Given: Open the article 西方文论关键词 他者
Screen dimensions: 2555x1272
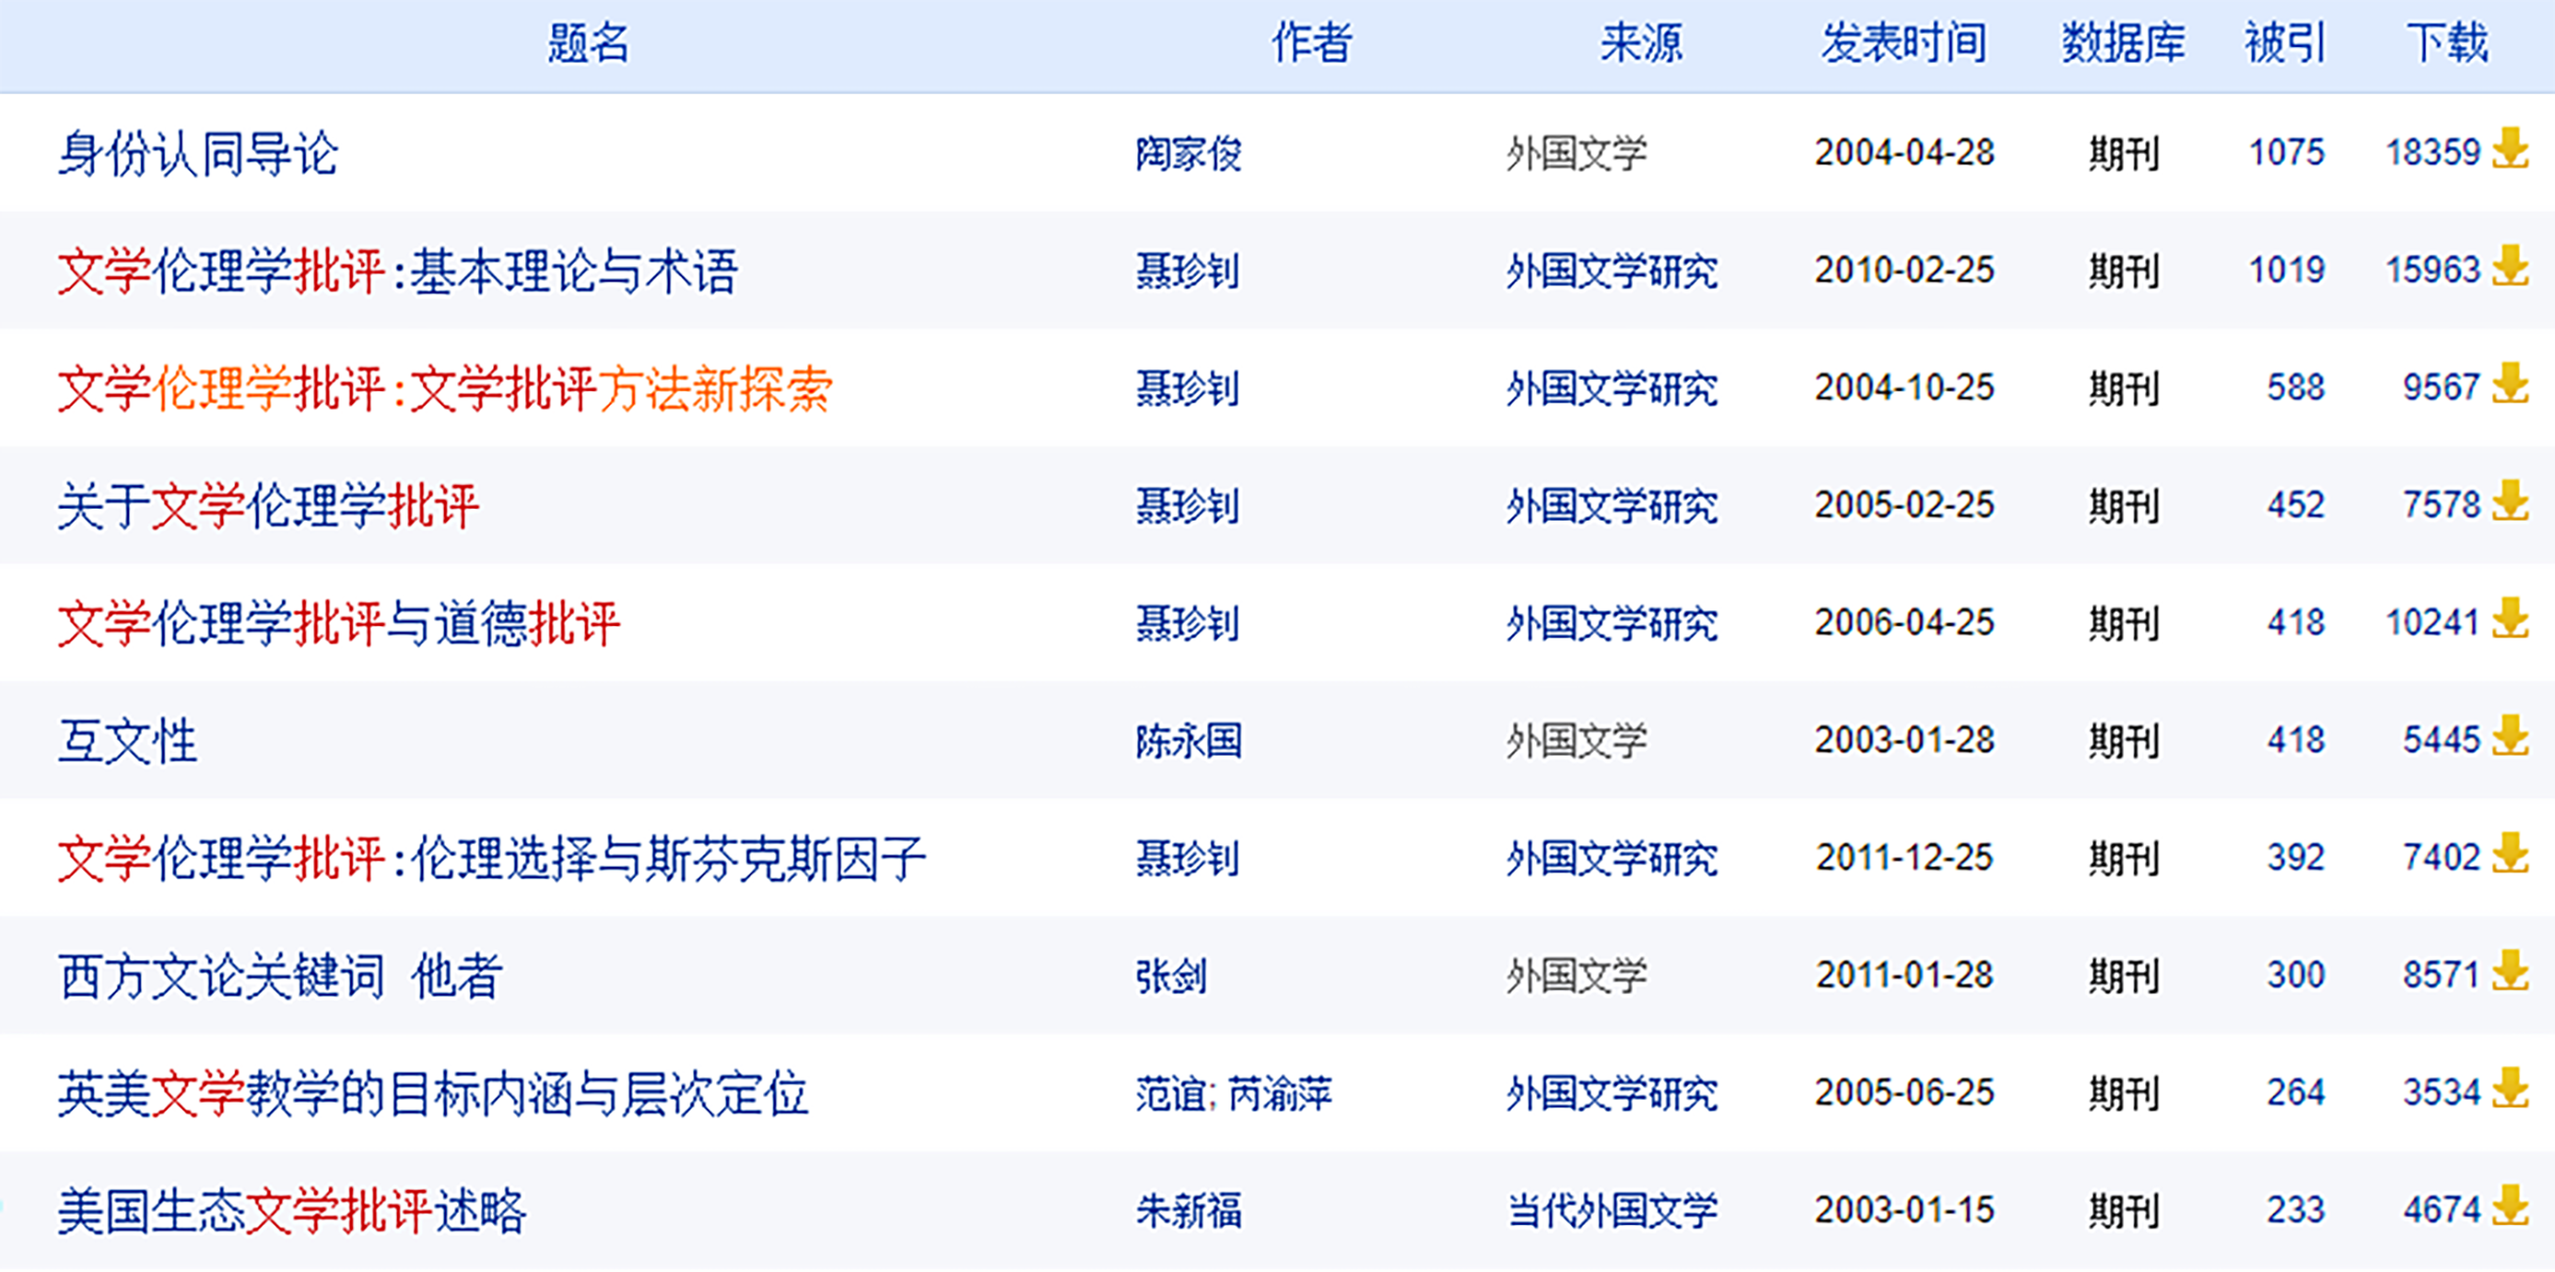Looking at the screenshot, I should point(280,976).
